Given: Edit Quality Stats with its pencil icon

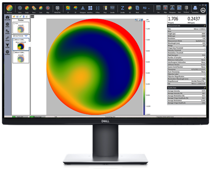Looking at the screenshot, I should click(x=204, y=88).
